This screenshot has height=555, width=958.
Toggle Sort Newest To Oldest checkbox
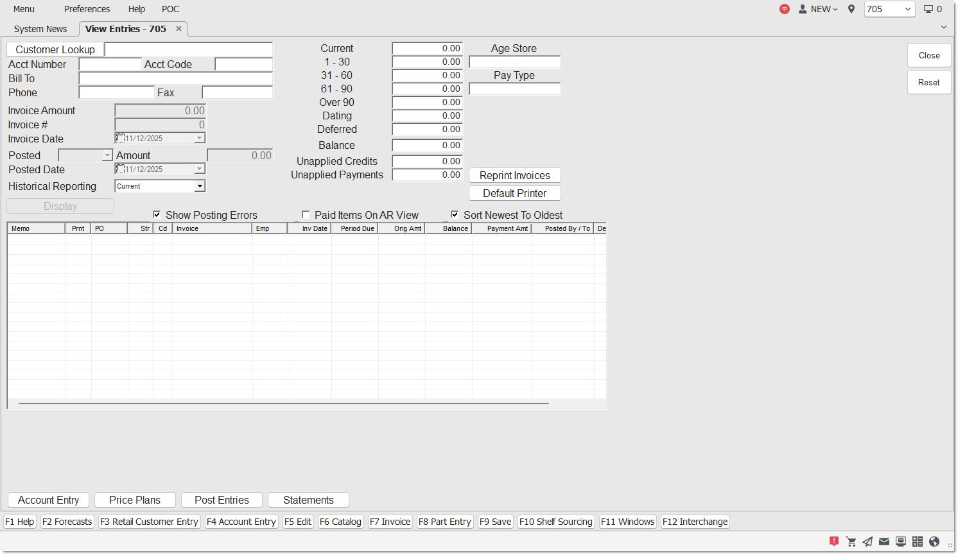(x=455, y=215)
